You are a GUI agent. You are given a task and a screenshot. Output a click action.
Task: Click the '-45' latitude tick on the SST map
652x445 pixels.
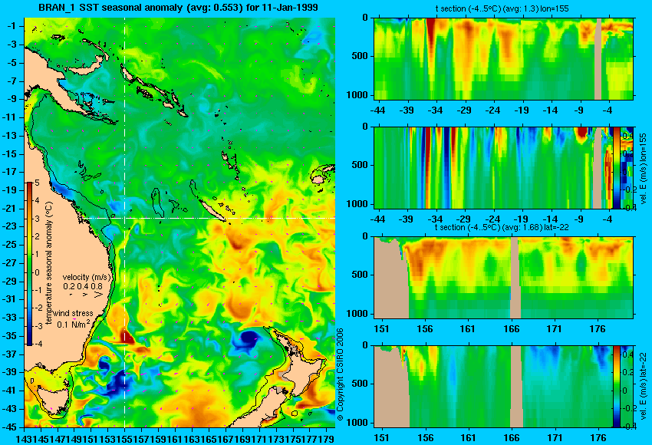pos(10,427)
